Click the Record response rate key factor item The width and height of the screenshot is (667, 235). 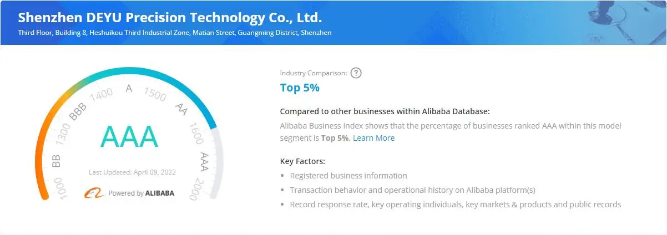[x=455, y=205]
